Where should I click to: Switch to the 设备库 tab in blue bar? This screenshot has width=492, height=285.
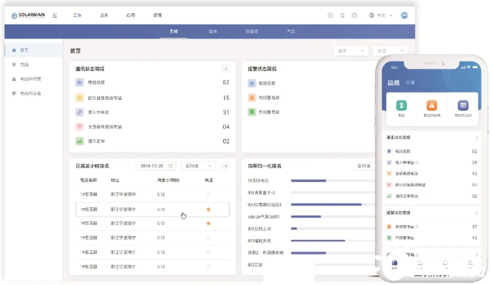[252, 31]
